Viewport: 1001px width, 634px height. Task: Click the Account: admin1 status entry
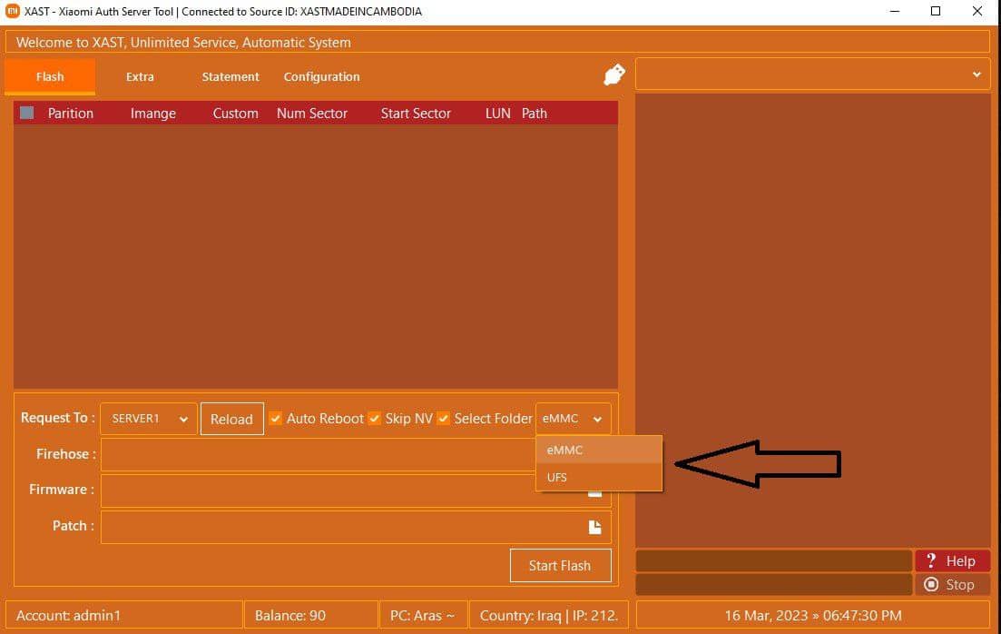[x=124, y=616]
